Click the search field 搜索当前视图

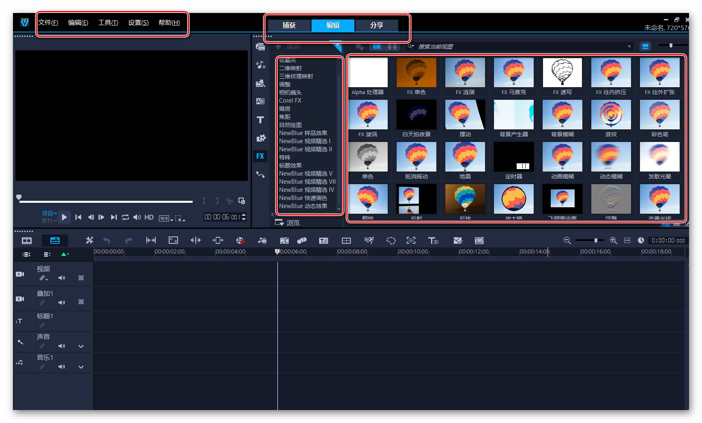(x=520, y=47)
